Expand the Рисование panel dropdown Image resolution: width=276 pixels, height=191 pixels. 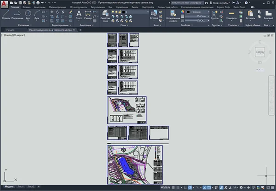tap(25, 25)
